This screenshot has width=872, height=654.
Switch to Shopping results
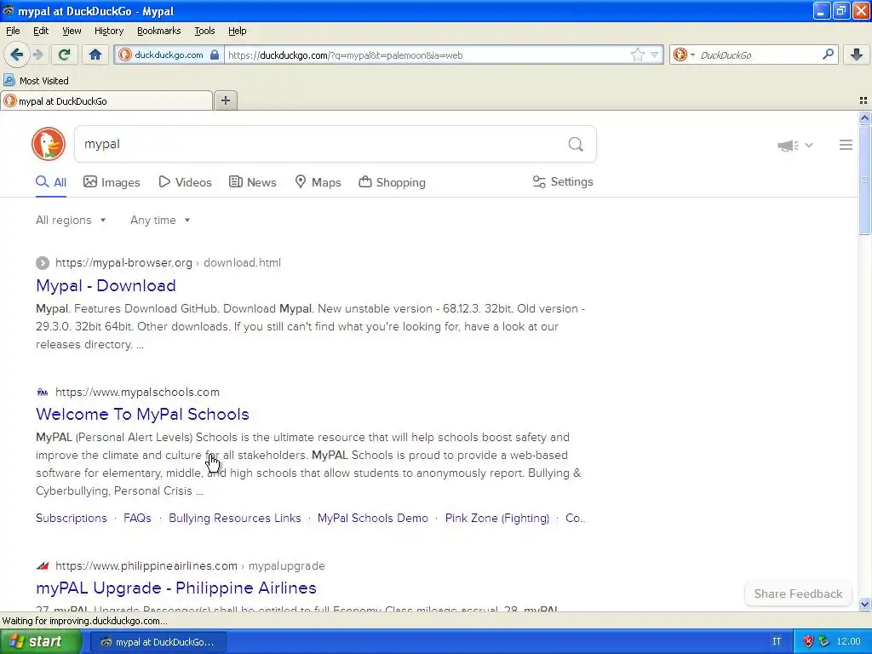[x=392, y=182]
